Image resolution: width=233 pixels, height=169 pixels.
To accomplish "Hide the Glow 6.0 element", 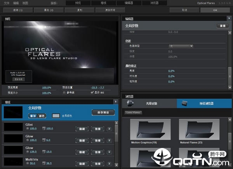I will [x=82, y=141].
